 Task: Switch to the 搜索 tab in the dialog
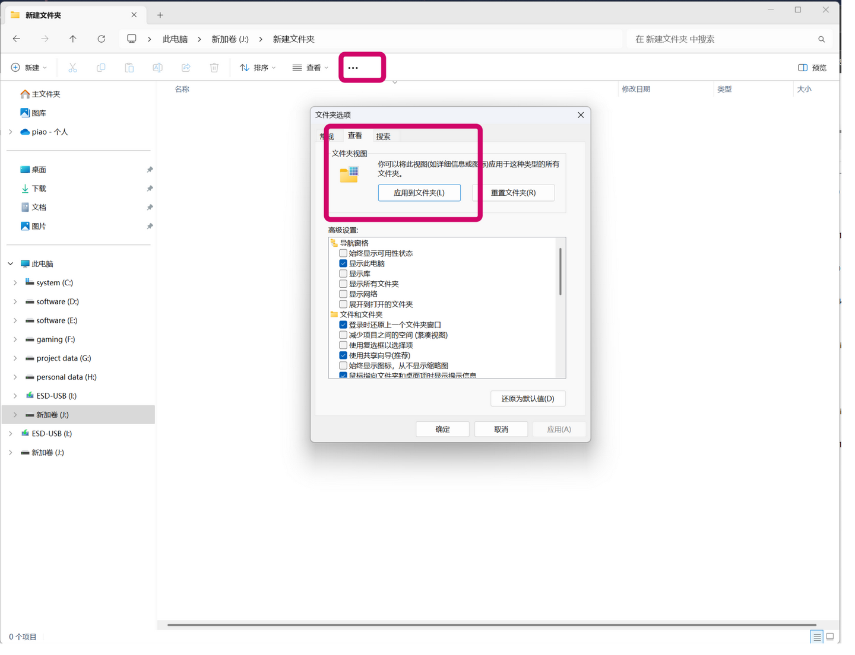(x=383, y=136)
